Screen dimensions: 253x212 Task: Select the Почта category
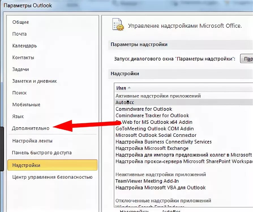[x=19, y=34]
